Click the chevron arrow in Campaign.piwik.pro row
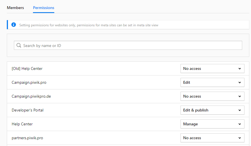This screenshot has height=146, width=251. [x=240, y=82]
